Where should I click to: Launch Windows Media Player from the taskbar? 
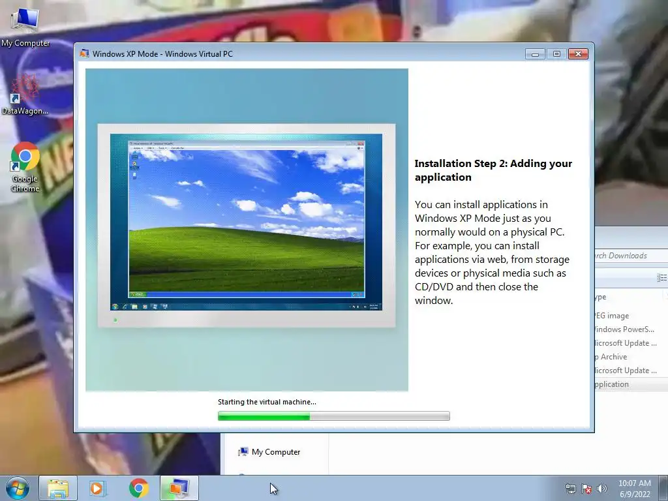pos(97,488)
